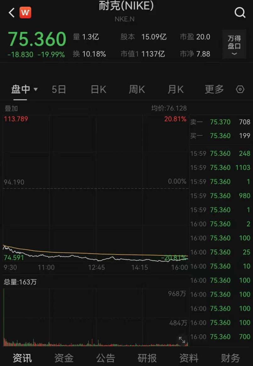Open the 资金 fund flow section
This screenshot has width=253, height=366.
(64, 358)
